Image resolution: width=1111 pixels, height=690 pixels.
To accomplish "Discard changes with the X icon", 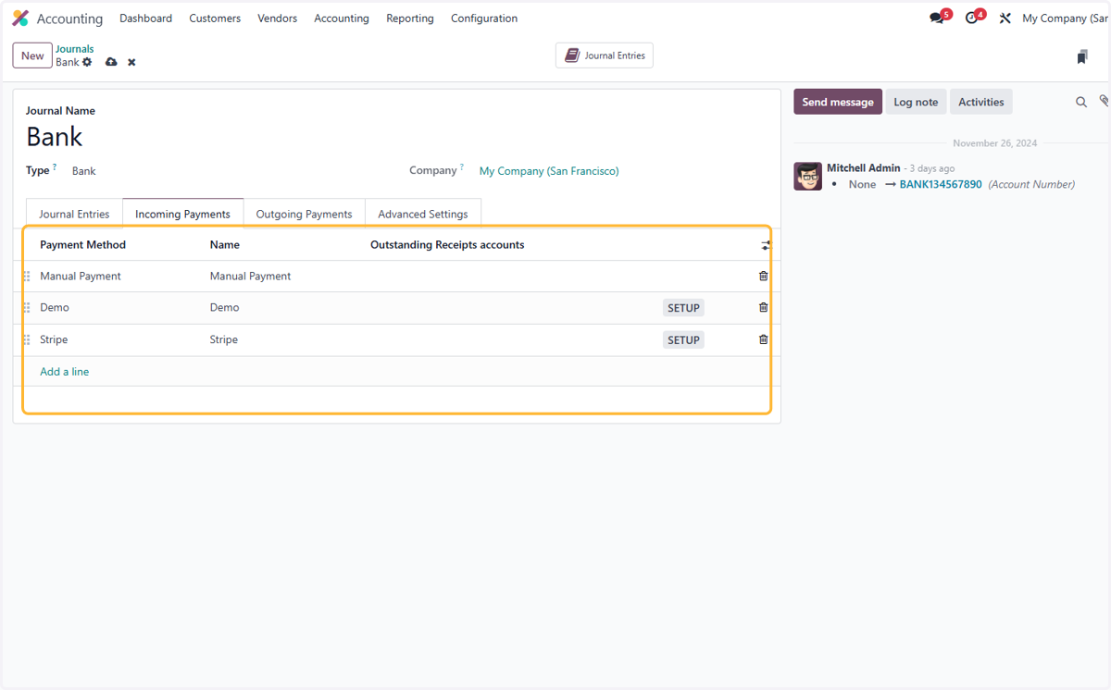I will (131, 62).
